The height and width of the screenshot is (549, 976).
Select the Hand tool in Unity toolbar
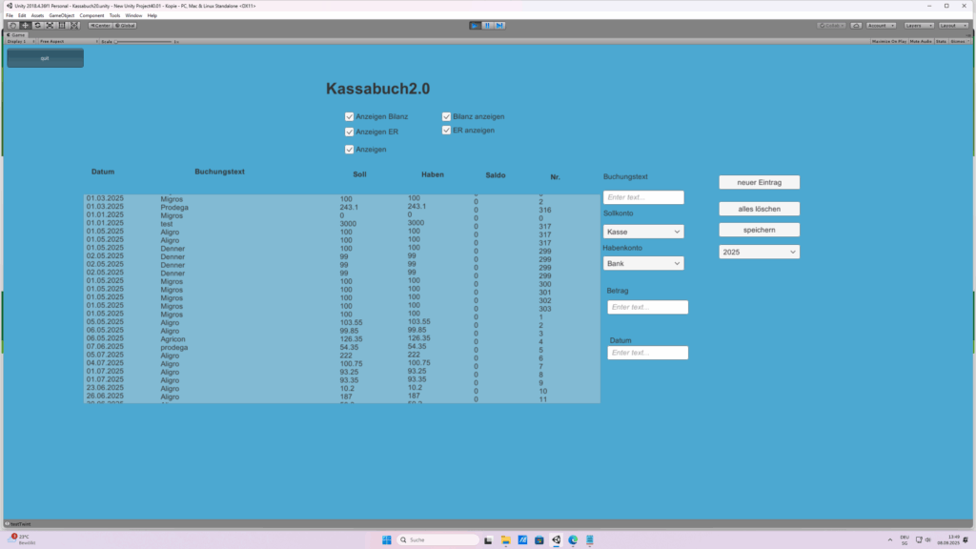pyautogui.click(x=12, y=25)
